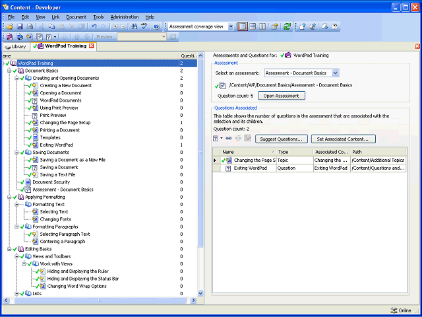The height and width of the screenshot is (317, 422).
Task: Select Saving a Text File topic
Action: pos(57,174)
